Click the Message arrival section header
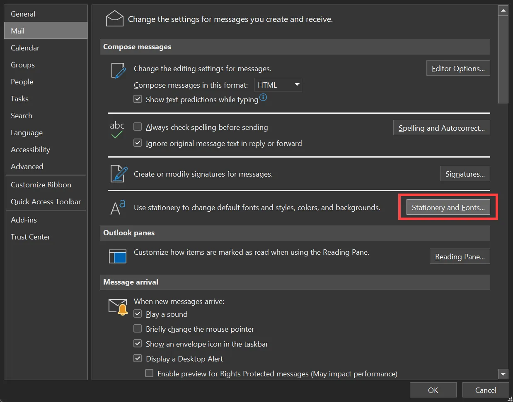Image resolution: width=513 pixels, height=402 pixels. [x=295, y=282]
